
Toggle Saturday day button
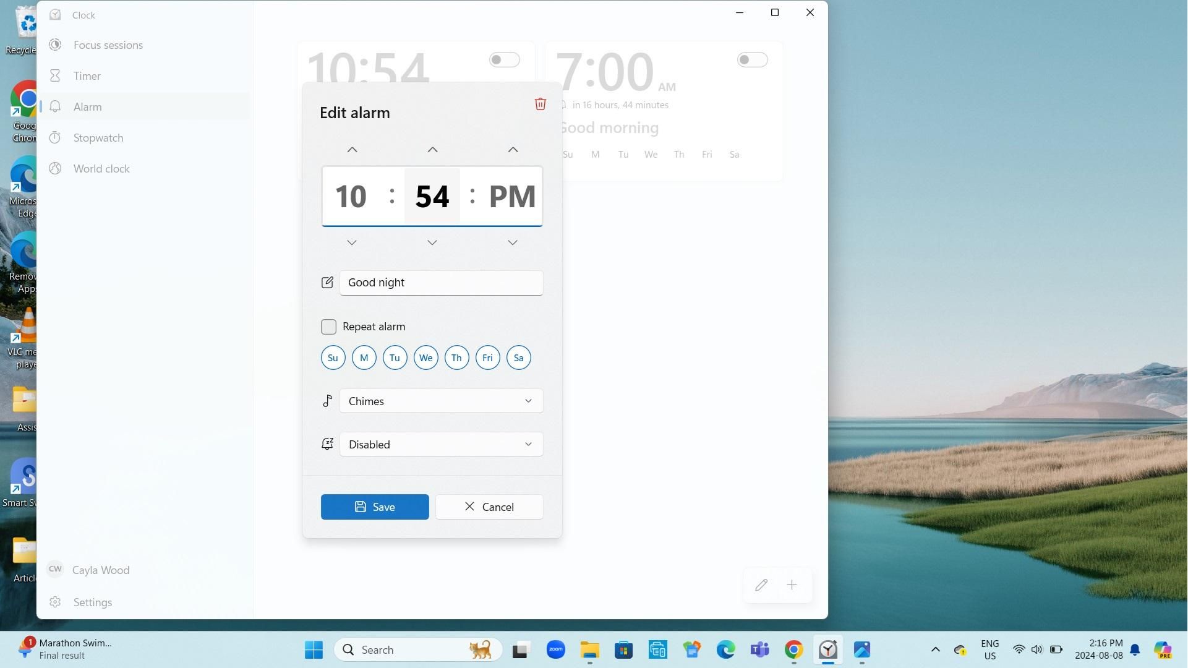click(518, 358)
